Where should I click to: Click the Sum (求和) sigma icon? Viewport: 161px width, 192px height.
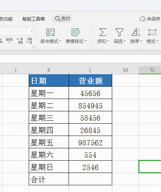(102, 32)
